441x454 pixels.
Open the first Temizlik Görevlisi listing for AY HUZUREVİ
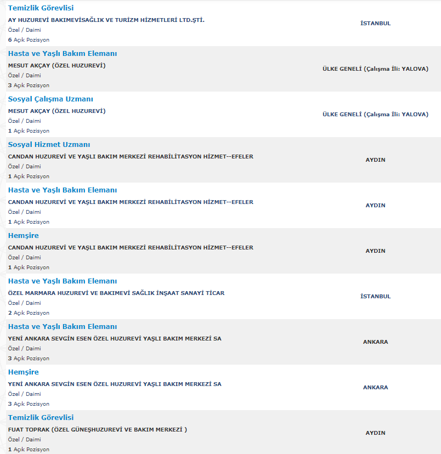(41, 8)
